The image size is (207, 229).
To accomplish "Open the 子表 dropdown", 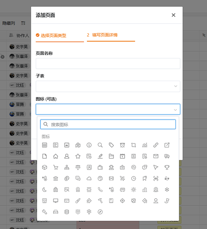I will [108, 86].
